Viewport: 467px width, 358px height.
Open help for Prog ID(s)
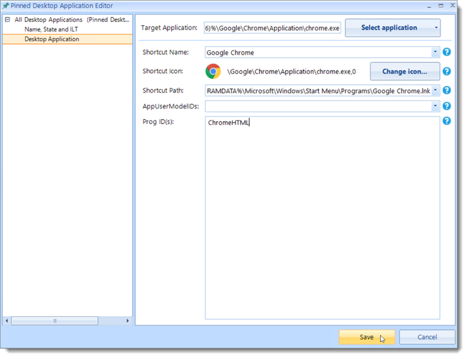[x=446, y=121]
